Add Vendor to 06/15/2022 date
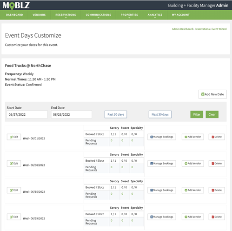The image size is (232, 231). tap(192, 190)
